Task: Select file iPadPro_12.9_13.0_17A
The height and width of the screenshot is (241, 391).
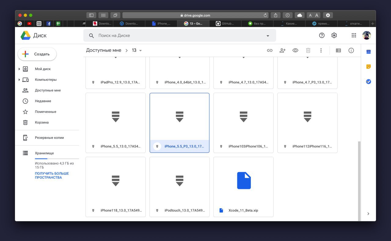Action: pos(115,73)
